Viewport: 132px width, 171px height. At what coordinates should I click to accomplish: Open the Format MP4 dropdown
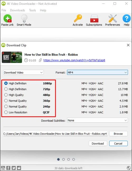tap(97, 72)
